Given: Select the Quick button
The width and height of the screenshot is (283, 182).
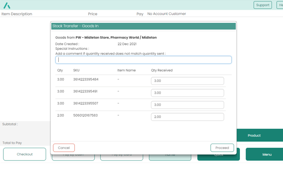Looking at the screenshot, I should 218,157.
